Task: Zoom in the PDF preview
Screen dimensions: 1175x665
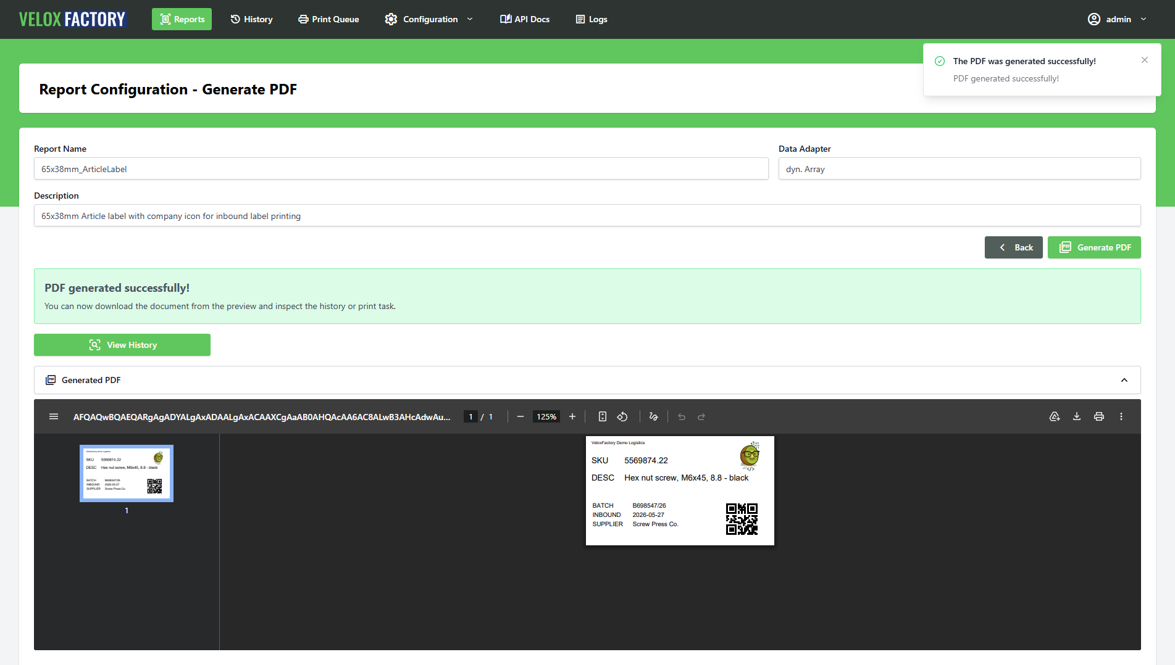Action: [572, 417]
